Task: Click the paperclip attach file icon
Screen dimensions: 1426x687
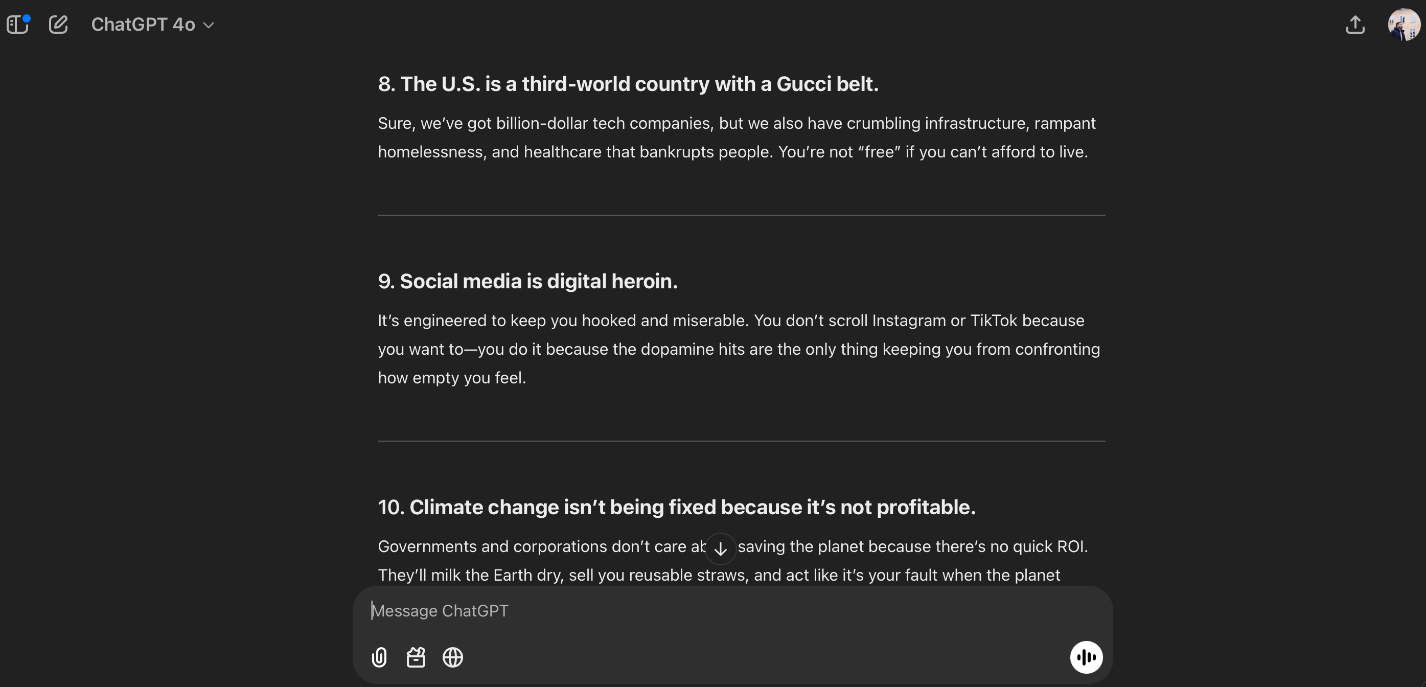Action: click(379, 657)
